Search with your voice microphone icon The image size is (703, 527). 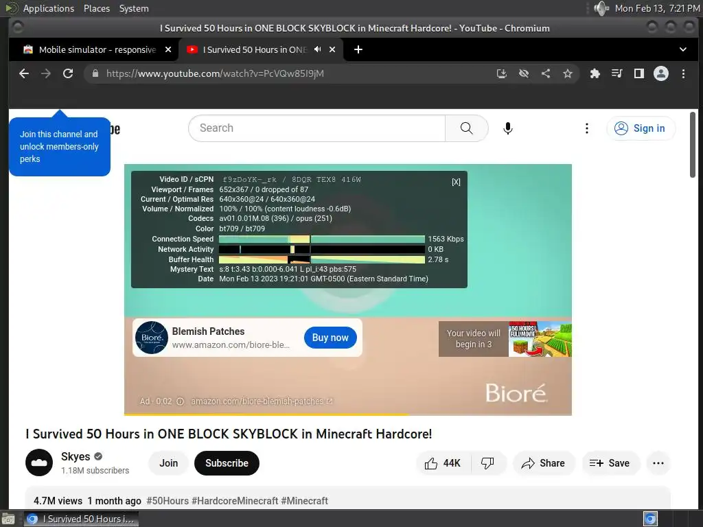coord(507,128)
